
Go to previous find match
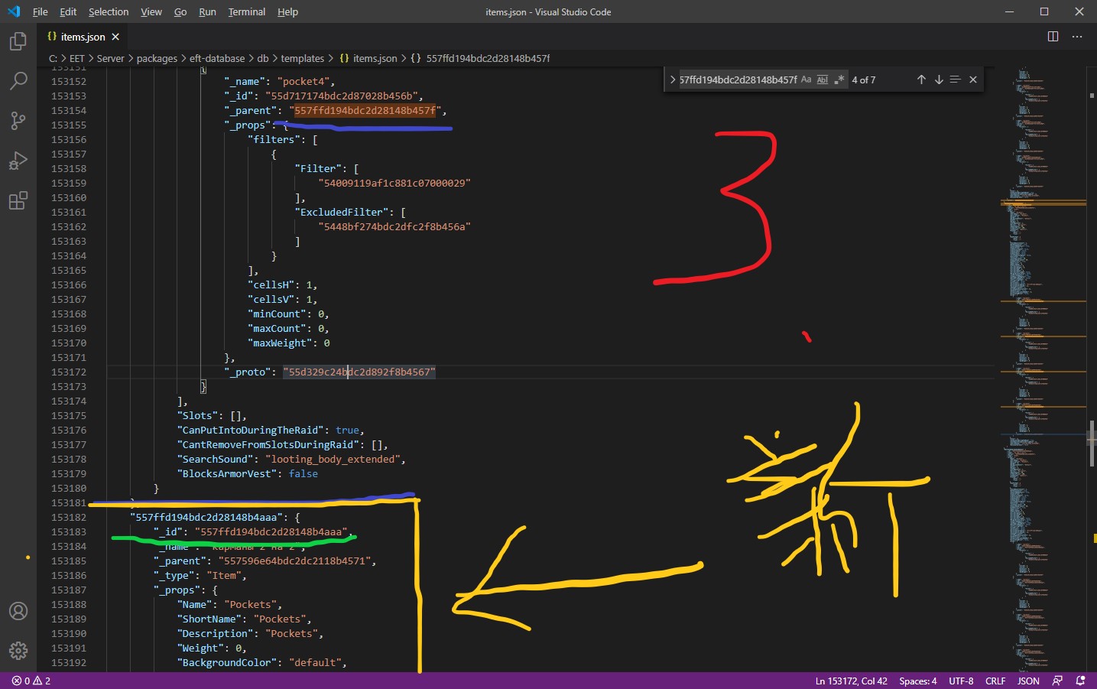tap(921, 80)
